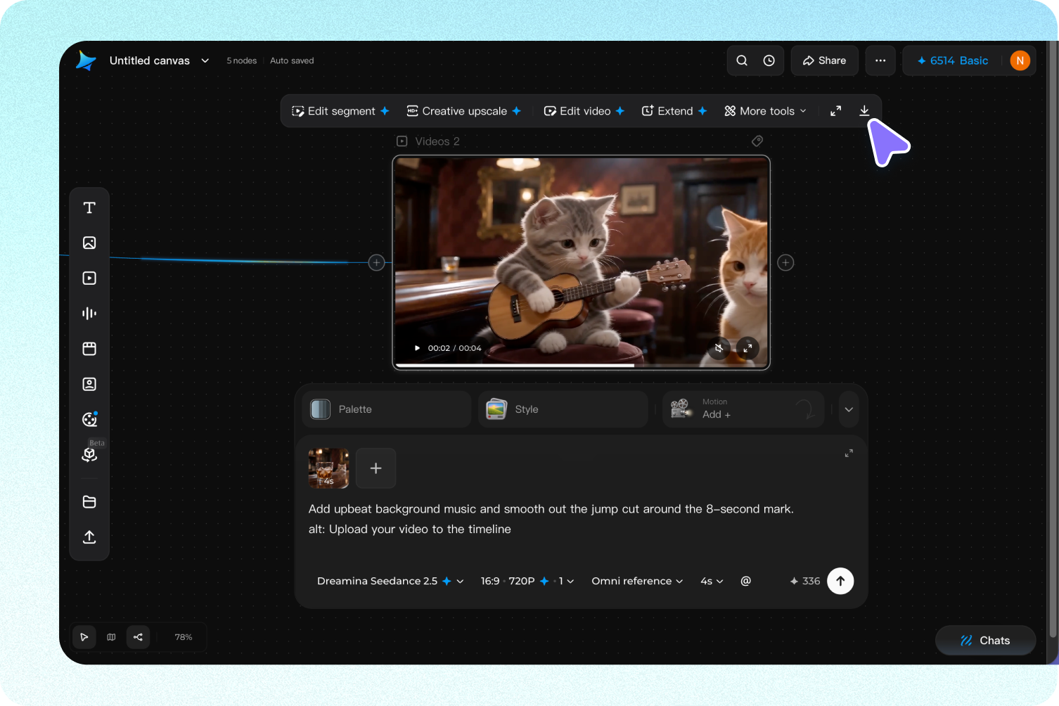Screen dimensions: 1059x706
Task: Click the Share button
Action: click(x=824, y=60)
